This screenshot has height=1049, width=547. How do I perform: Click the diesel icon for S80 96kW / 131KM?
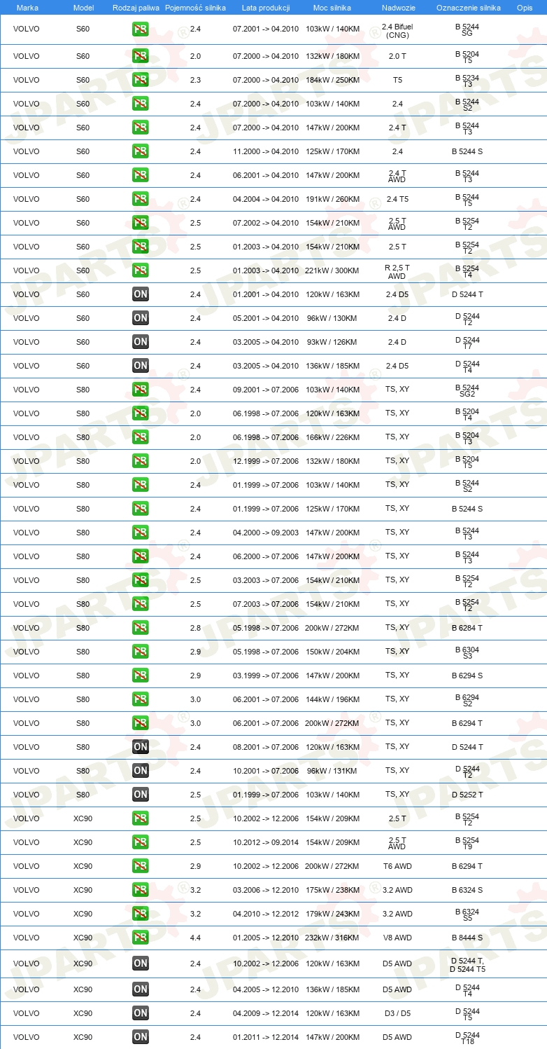pos(140,771)
